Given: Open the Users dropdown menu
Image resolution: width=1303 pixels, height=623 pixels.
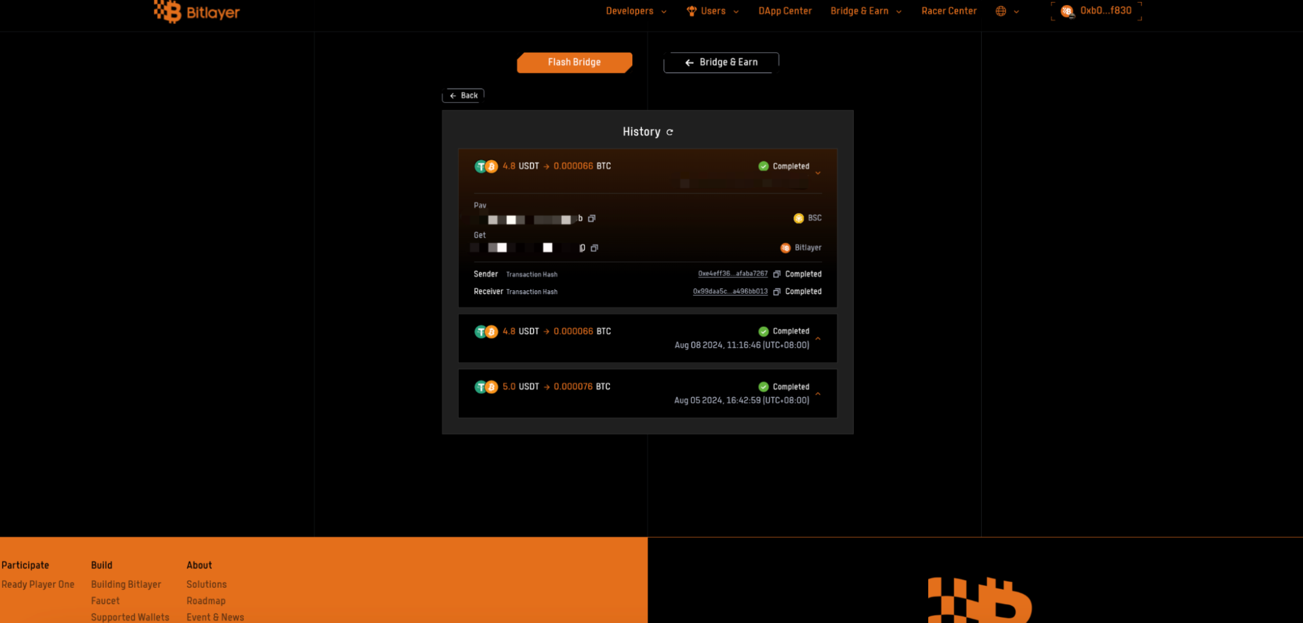Looking at the screenshot, I should [713, 11].
